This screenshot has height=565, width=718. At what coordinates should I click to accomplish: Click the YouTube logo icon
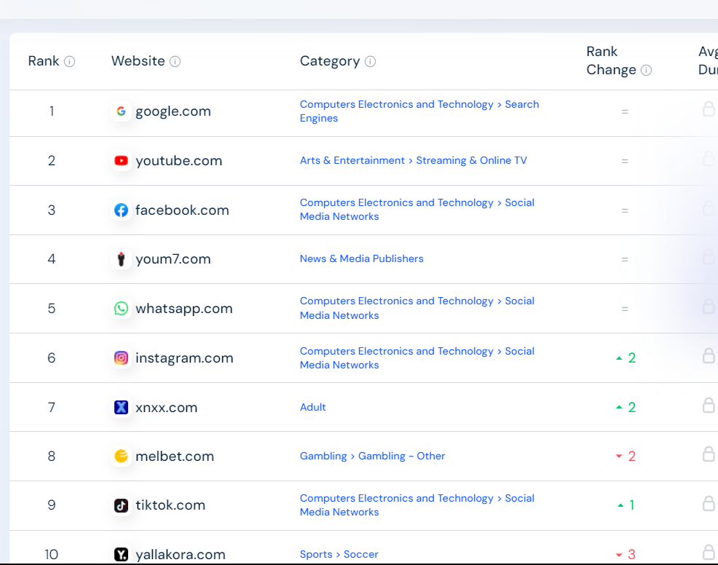pos(122,161)
